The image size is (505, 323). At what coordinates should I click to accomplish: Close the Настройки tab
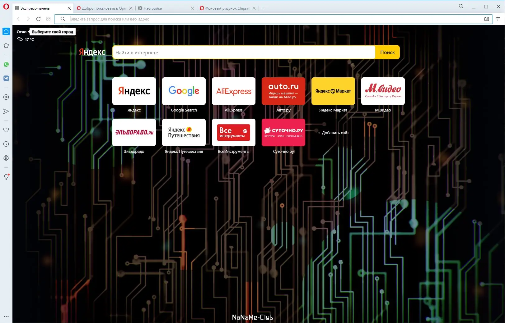click(192, 8)
